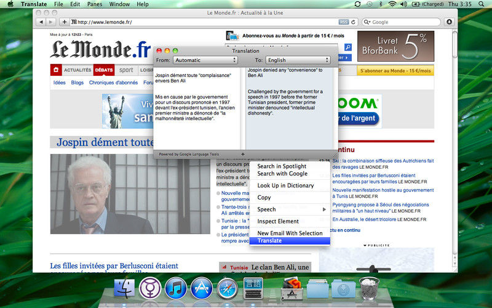The image size is (492, 308).
Task: Choose New Email With Selection
Action: coord(290,233)
